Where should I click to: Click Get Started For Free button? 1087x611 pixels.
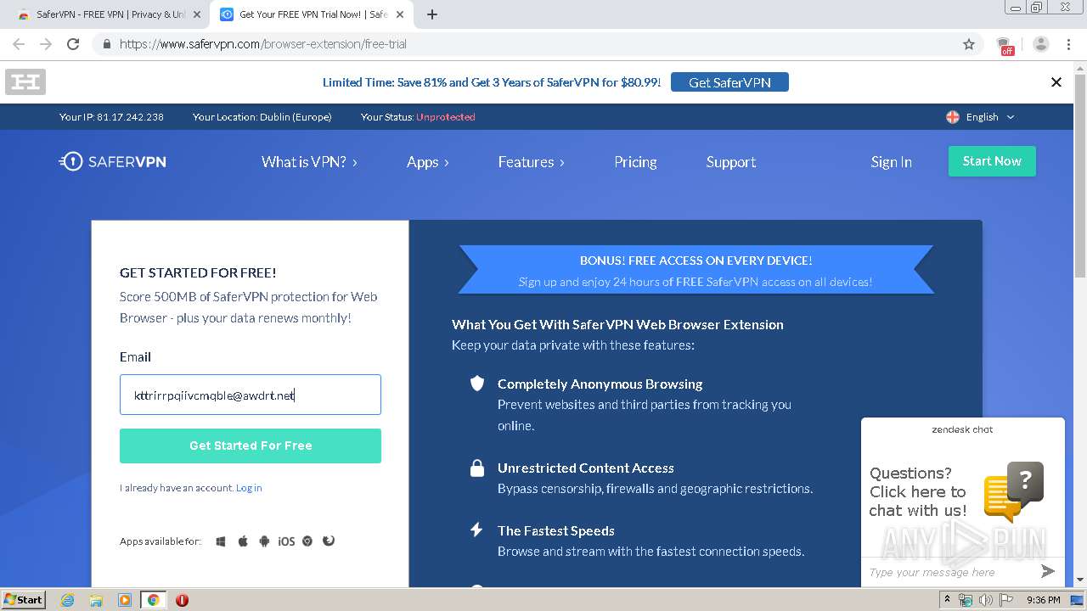[251, 446]
